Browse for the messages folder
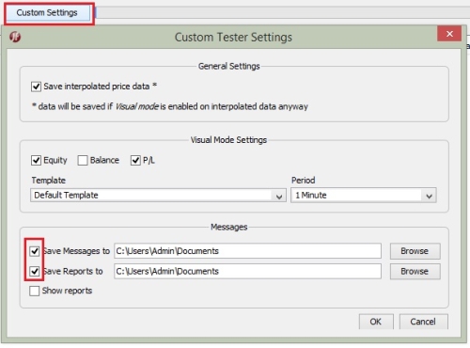Image resolution: width=470 pixels, height=348 pixels. [415, 251]
